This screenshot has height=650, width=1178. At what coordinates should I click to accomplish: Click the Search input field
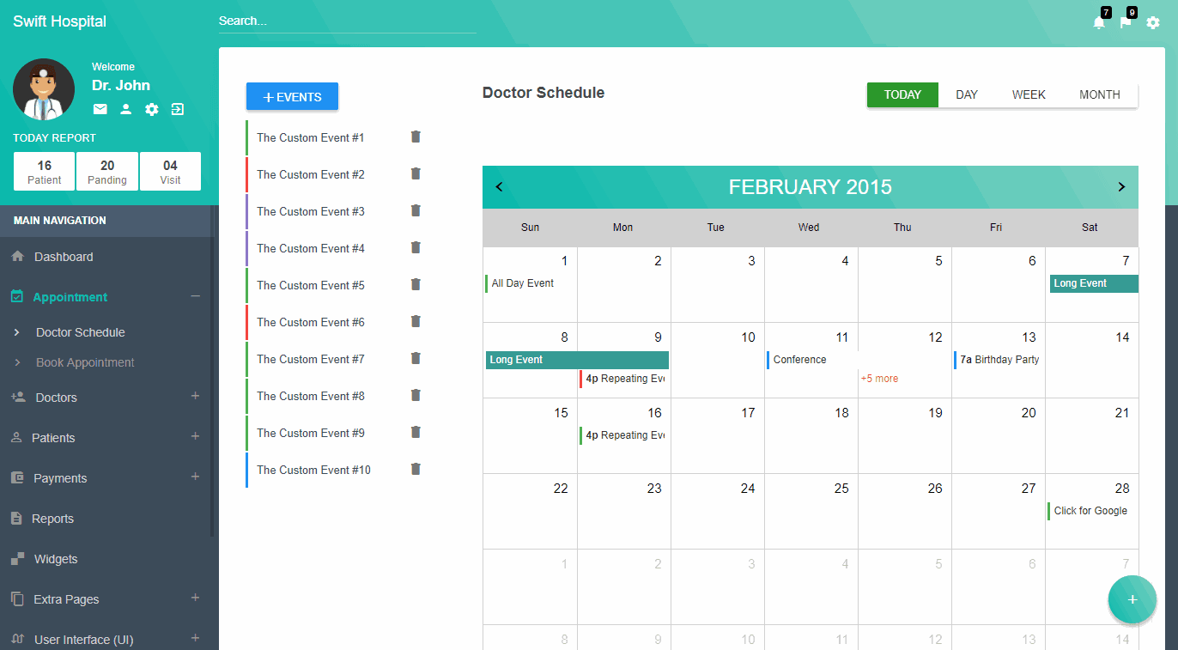coord(347,21)
